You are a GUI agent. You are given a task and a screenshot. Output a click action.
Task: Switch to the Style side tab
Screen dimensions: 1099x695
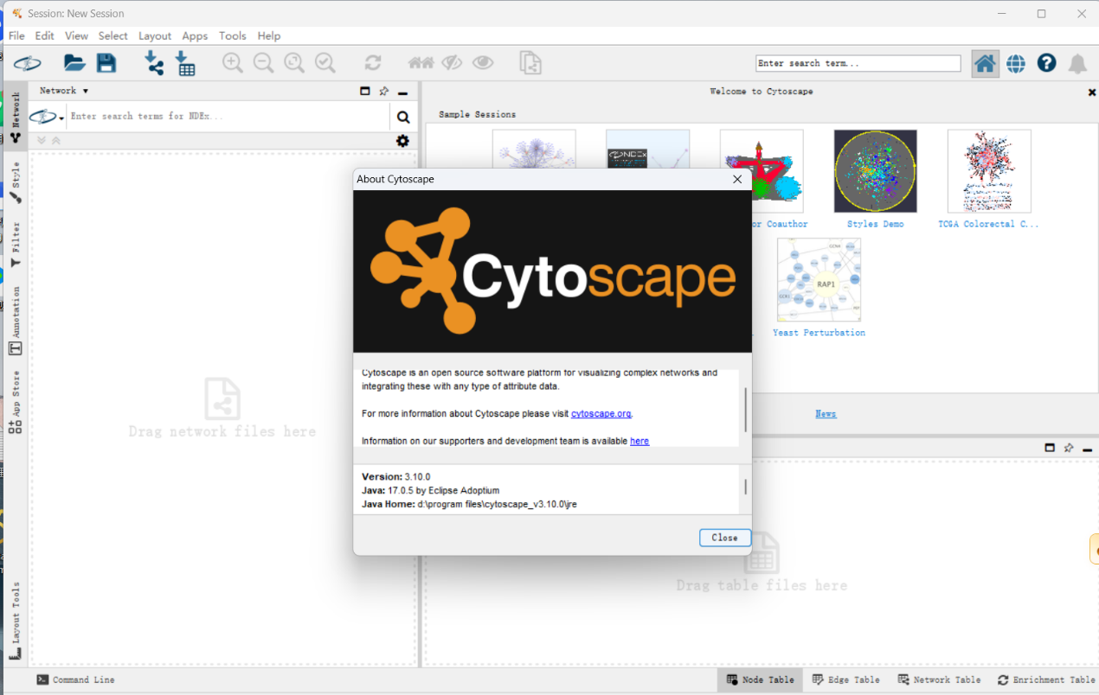coord(16,182)
